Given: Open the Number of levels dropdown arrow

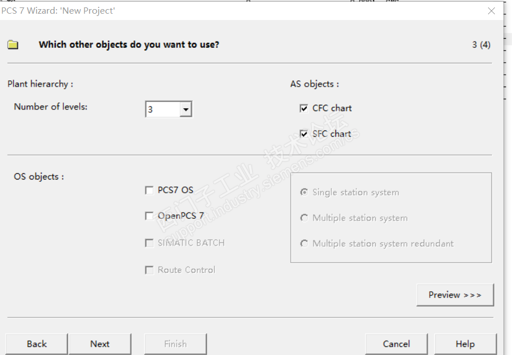Looking at the screenshot, I should pos(186,109).
